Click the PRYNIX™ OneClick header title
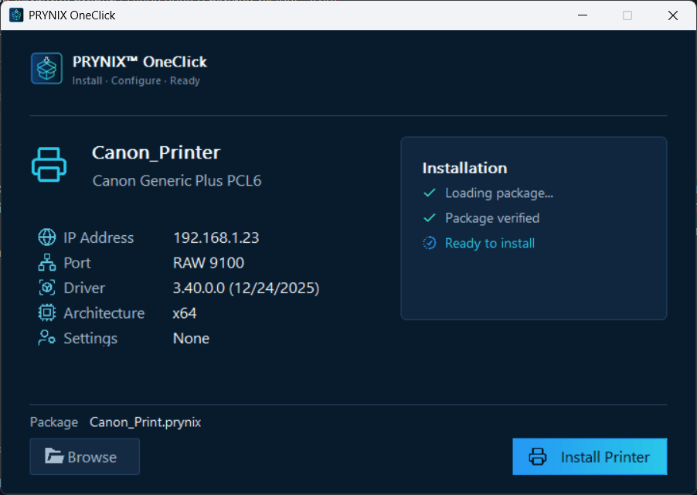 (x=140, y=62)
